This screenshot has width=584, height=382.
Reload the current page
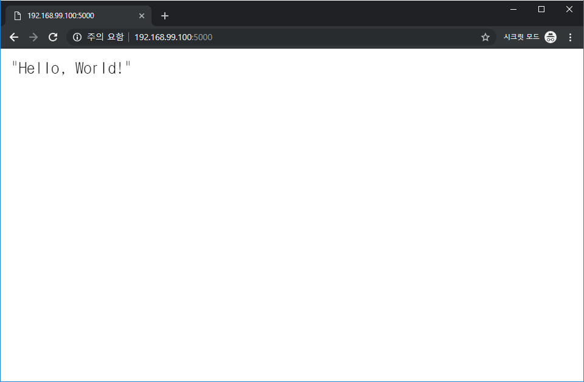(53, 37)
